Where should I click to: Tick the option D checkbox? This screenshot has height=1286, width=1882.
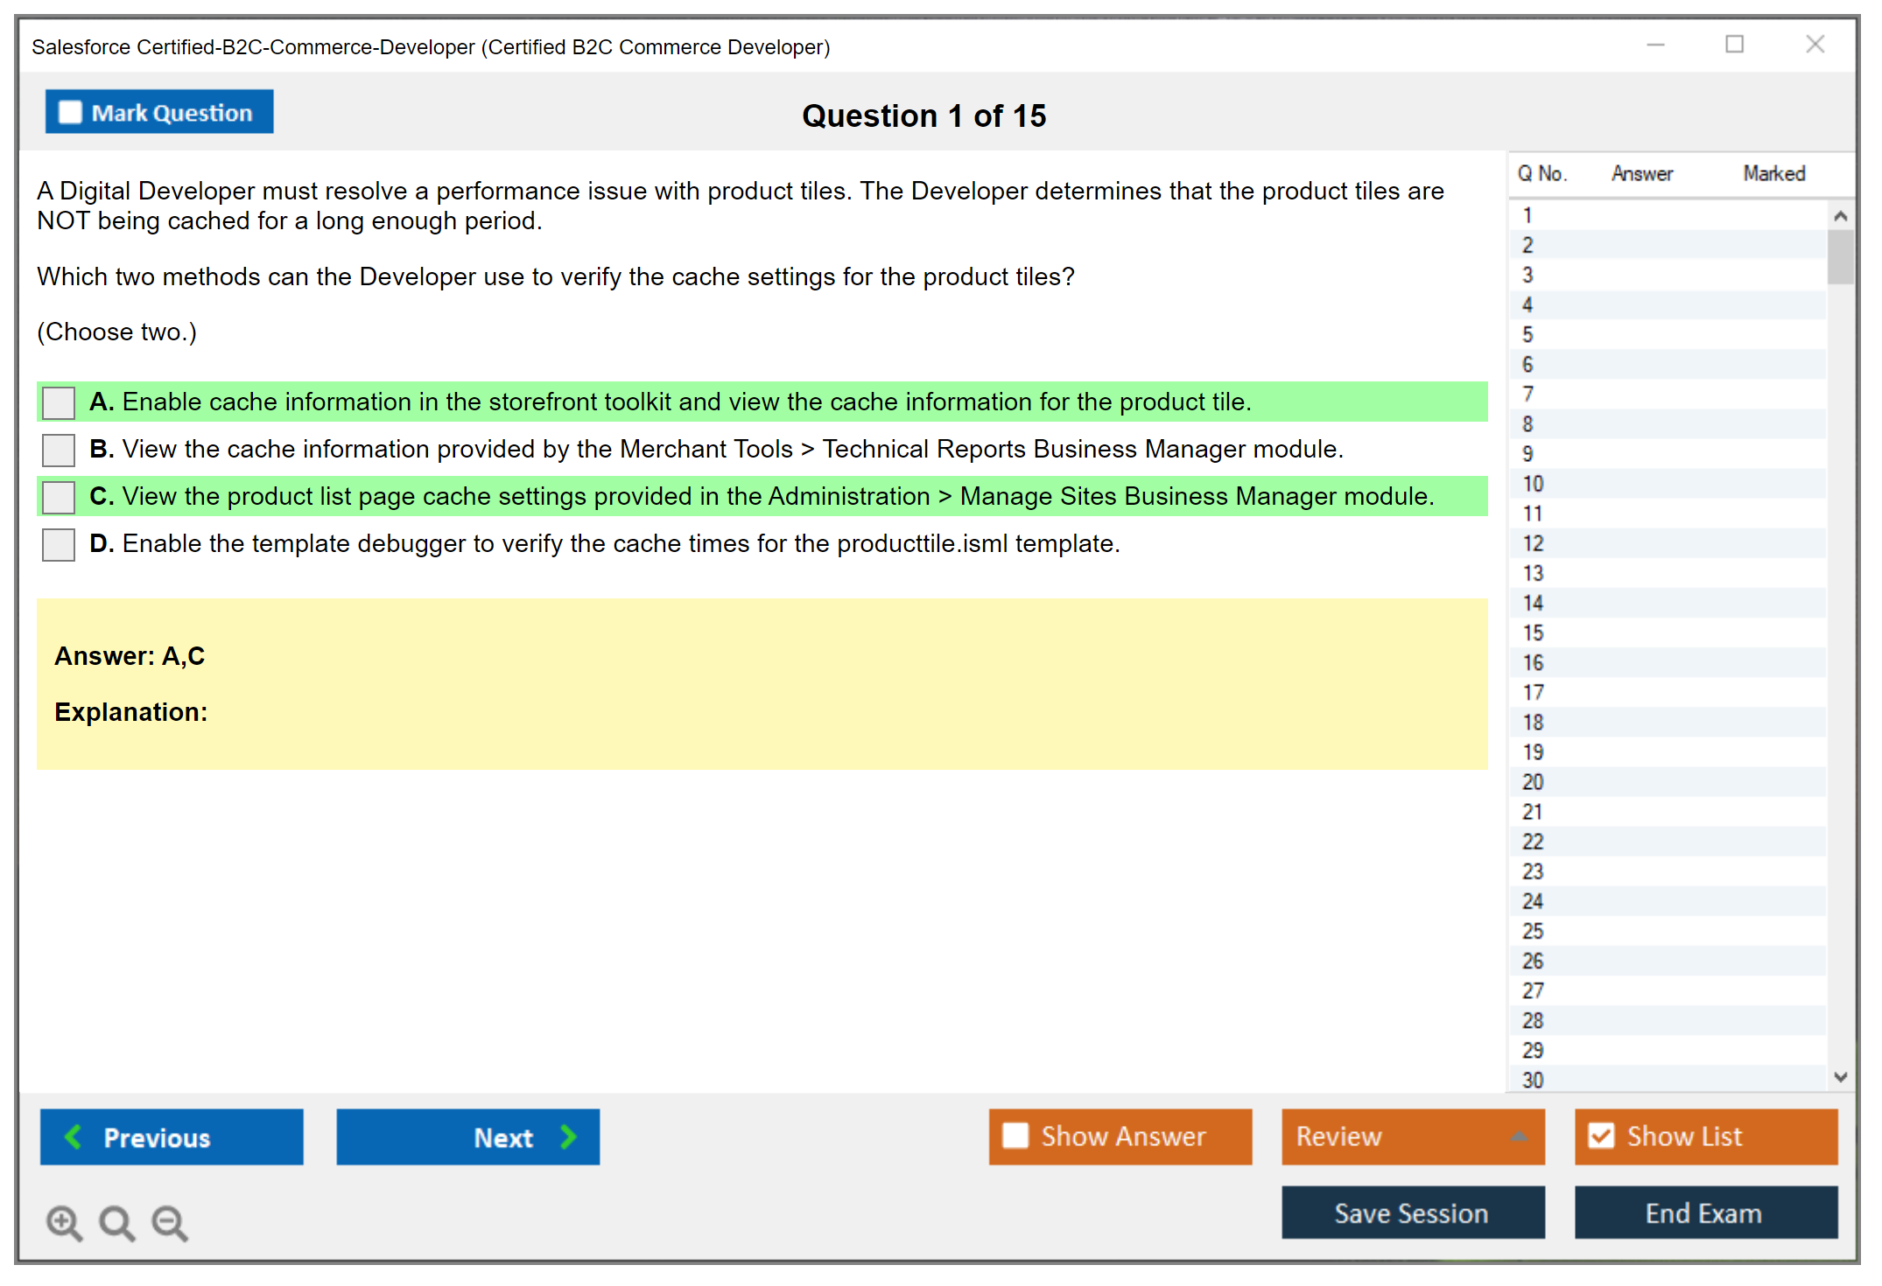point(59,544)
